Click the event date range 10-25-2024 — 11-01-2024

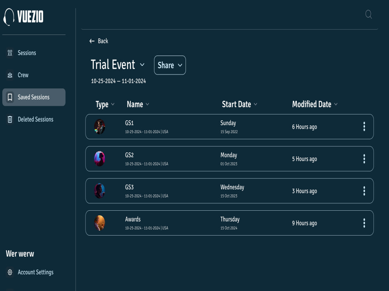click(118, 81)
